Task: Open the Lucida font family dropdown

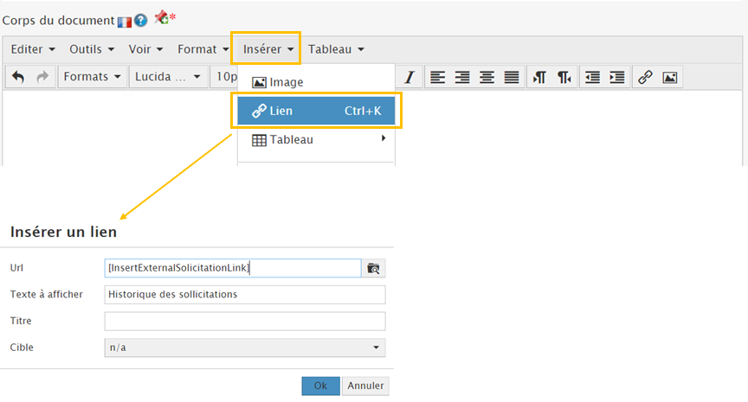Action: coord(168,77)
